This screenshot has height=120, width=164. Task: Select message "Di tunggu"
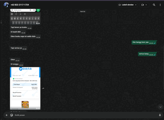coord(17,64)
